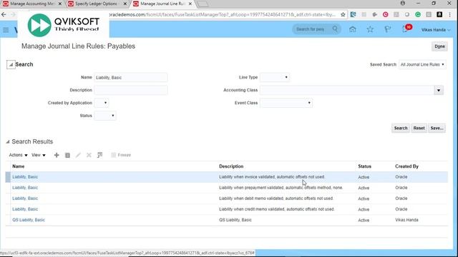Click the Create plus icon in results toolbar
This screenshot has width=458, height=257.
coord(57,155)
